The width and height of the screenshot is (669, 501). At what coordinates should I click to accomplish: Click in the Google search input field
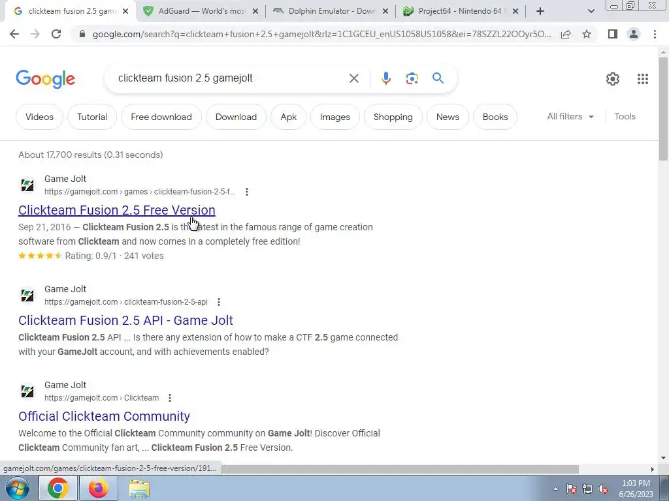(x=231, y=78)
